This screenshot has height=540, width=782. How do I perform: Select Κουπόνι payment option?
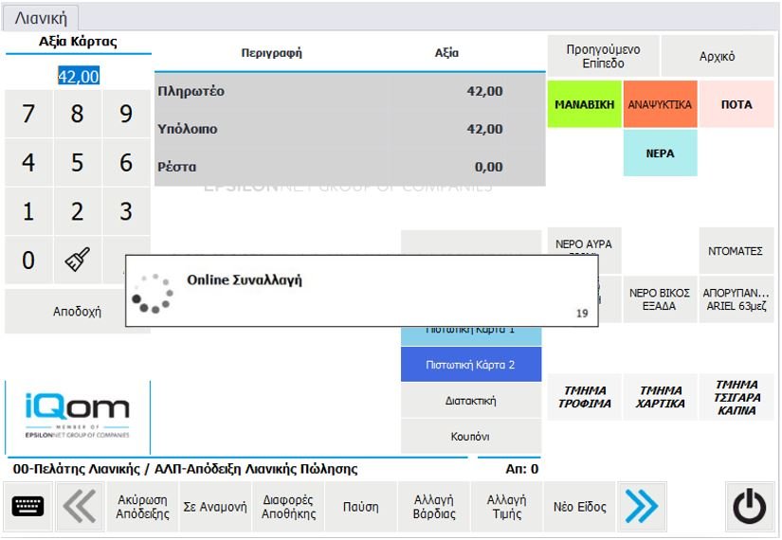pyautogui.click(x=470, y=437)
